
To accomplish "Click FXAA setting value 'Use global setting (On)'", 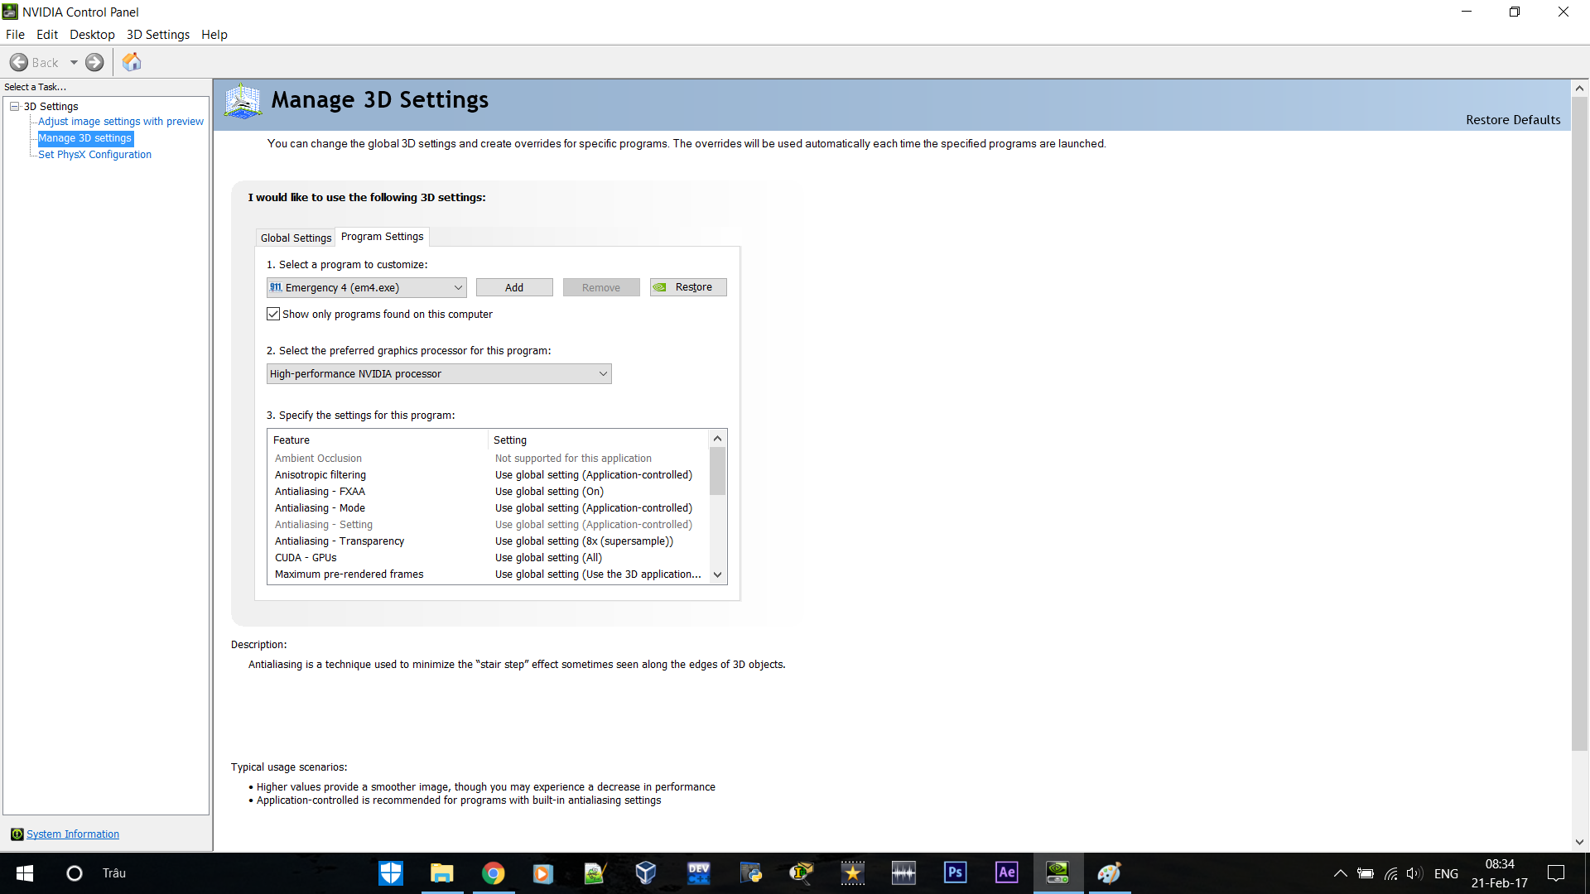I will pyautogui.click(x=549, y=492).
